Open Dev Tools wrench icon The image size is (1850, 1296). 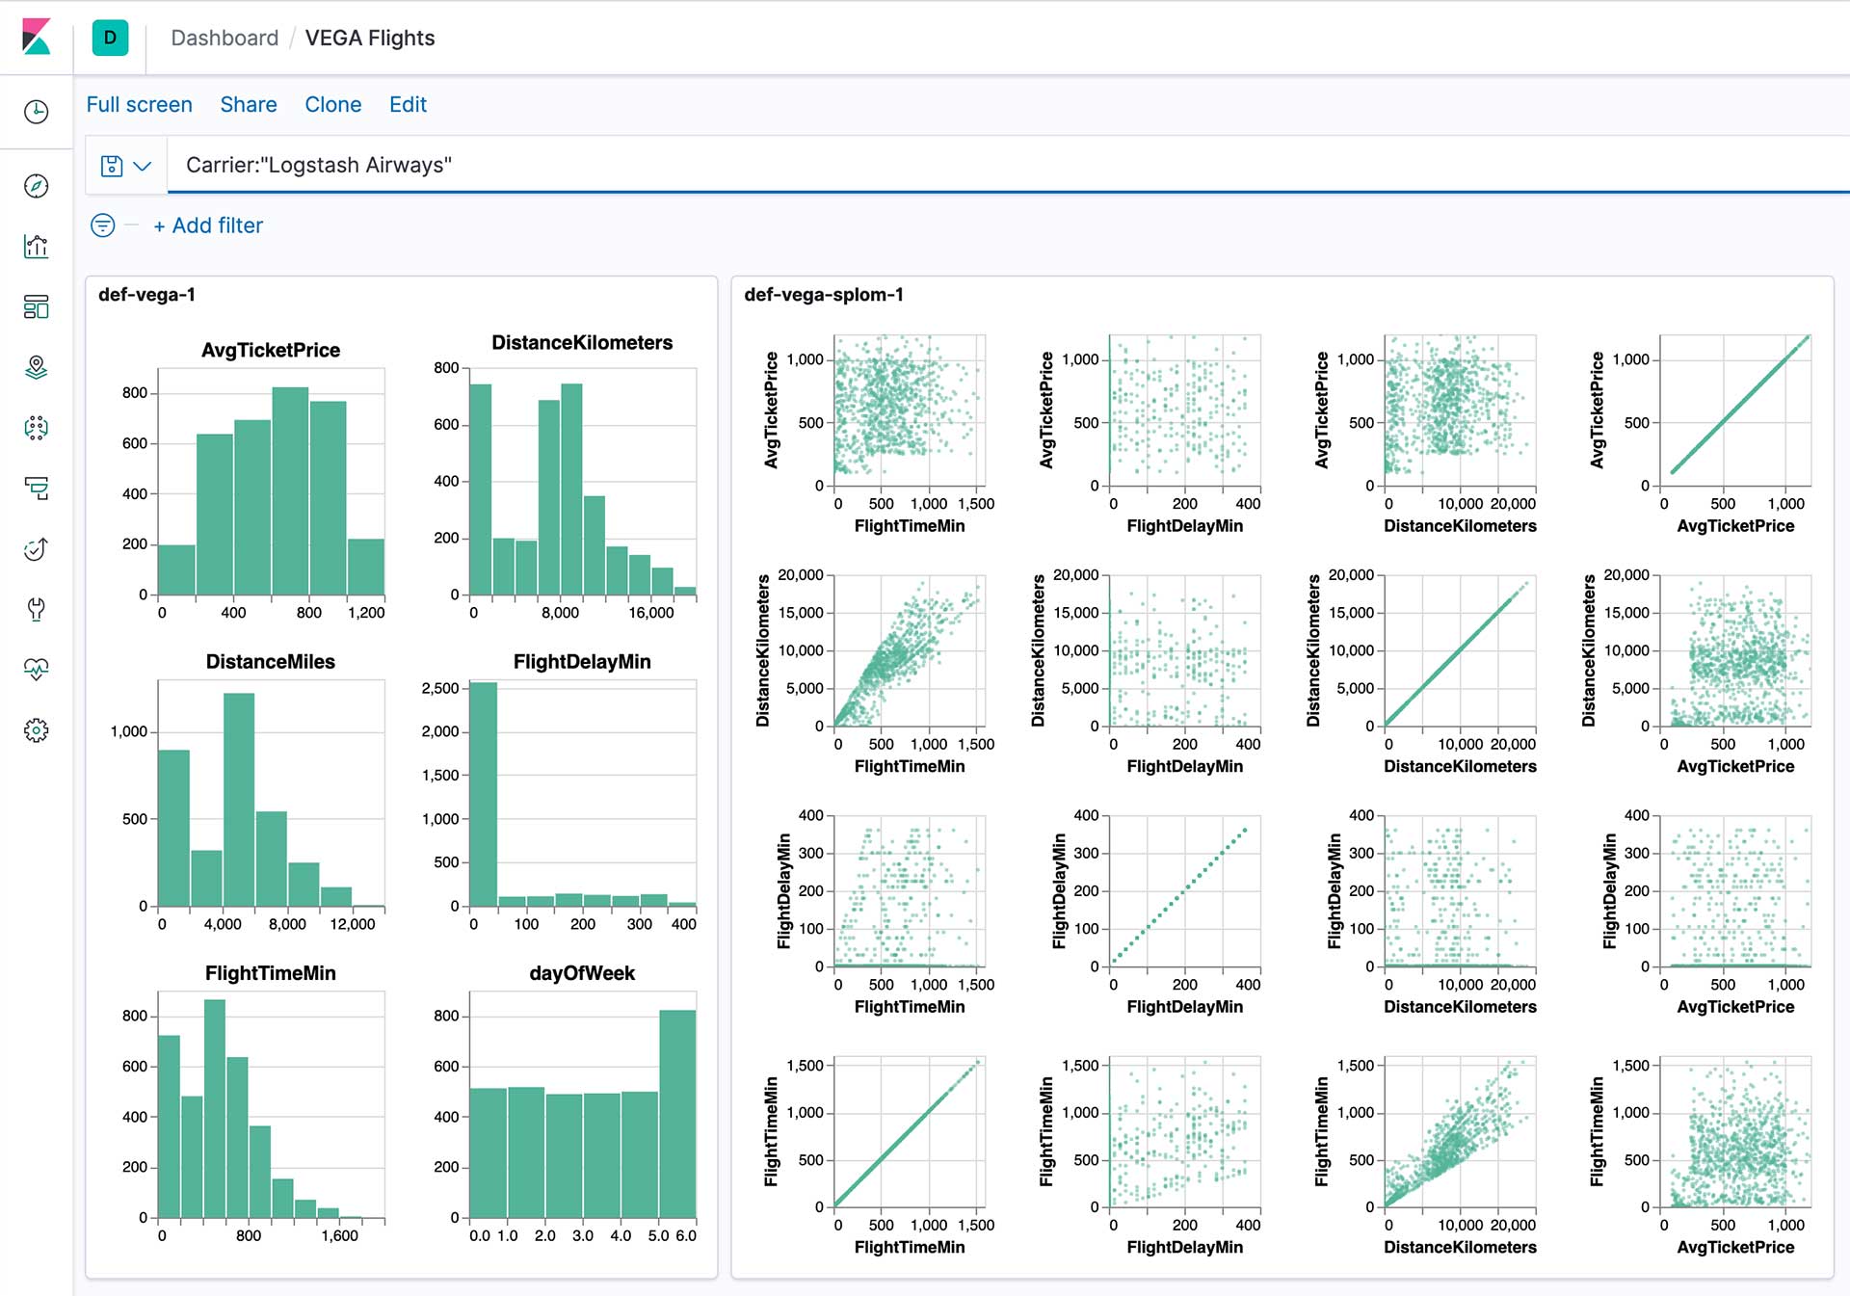(x=36, y=609)
